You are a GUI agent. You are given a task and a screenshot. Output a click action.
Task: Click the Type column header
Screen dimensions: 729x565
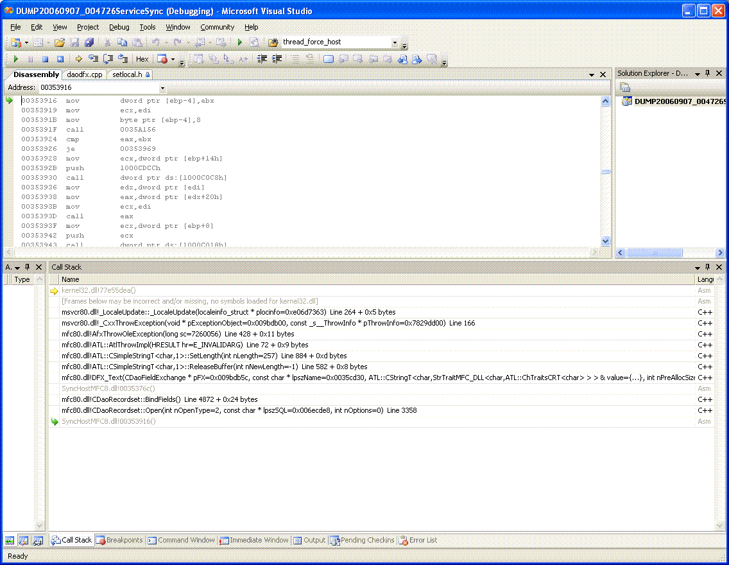(x=22, y=279)
